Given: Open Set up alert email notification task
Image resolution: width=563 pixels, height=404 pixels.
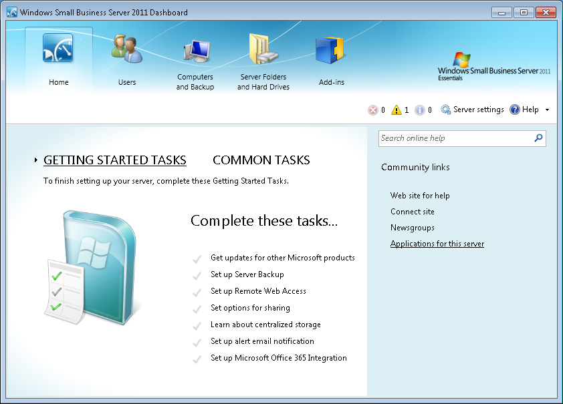Looking at the screenshot, I should pos(262,341).
